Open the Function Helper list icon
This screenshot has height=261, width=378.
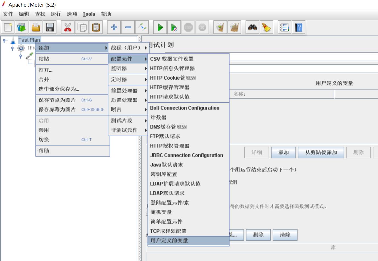point(285,27)
